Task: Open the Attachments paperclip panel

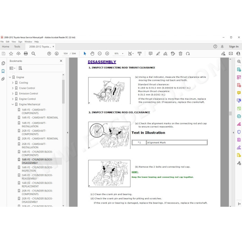Action: tap(3, 79)
